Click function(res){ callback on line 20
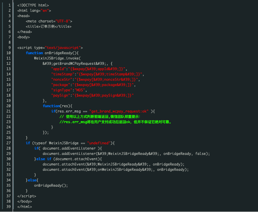The width and height of the screenshot is (258, 212). [x=57, y=106]
